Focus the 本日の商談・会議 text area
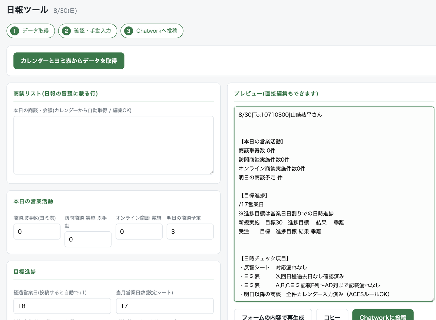This screenshot has width=436, height=320. 114,145
